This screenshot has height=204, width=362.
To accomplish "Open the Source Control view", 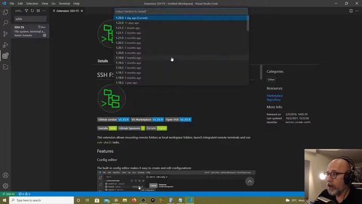I will [x=5, y=34].
